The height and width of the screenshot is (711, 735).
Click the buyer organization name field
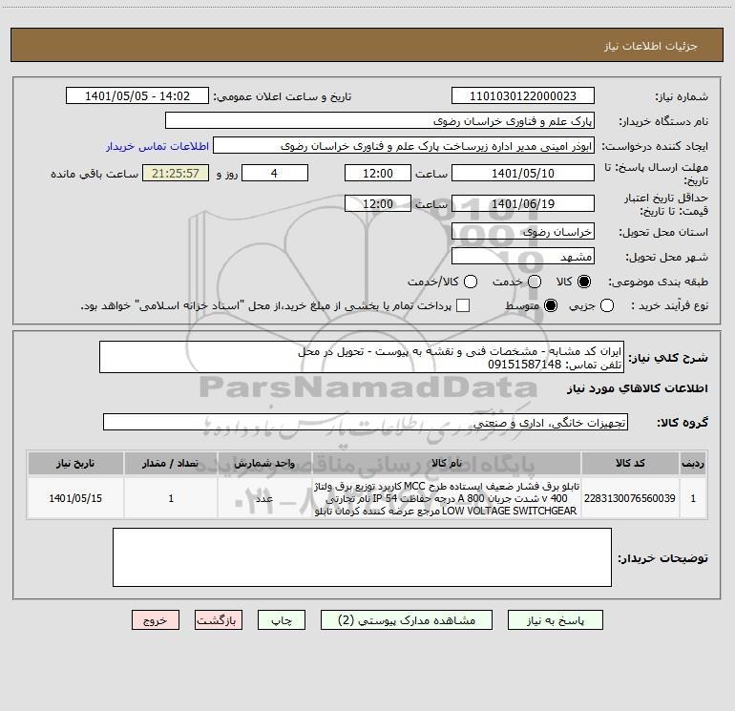[x=380, y=121]
